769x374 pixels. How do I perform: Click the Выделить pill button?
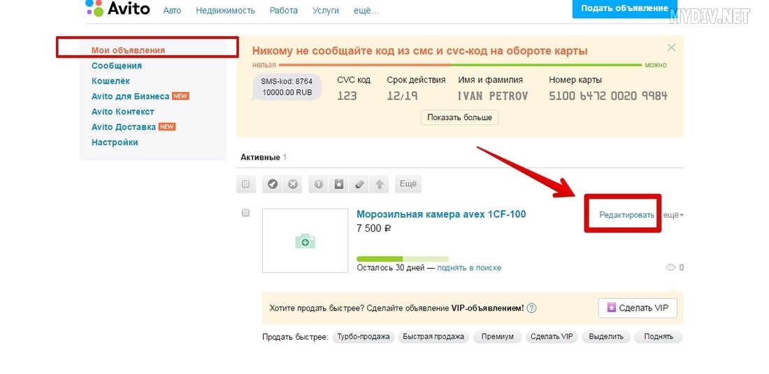(x=606, y=337)
